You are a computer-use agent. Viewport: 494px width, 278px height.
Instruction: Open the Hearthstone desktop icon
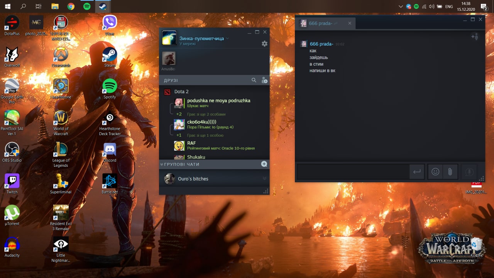(x=61, y=89)
